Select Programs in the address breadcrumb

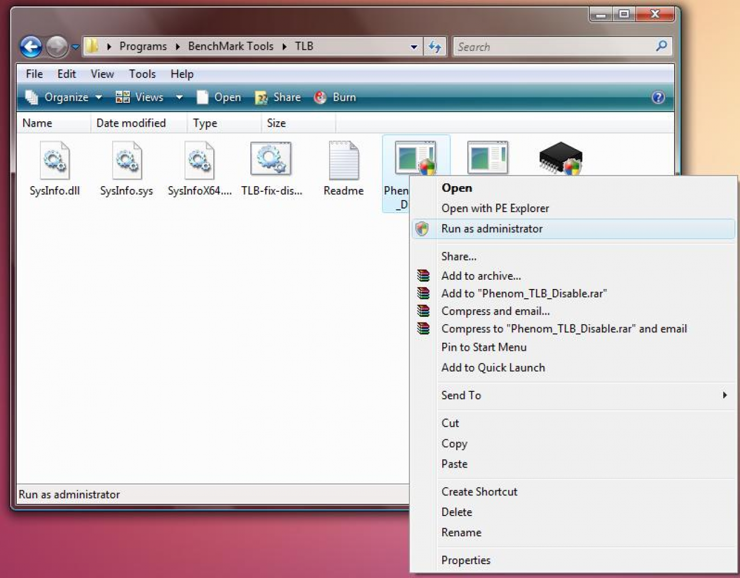[x=143, y=46]
